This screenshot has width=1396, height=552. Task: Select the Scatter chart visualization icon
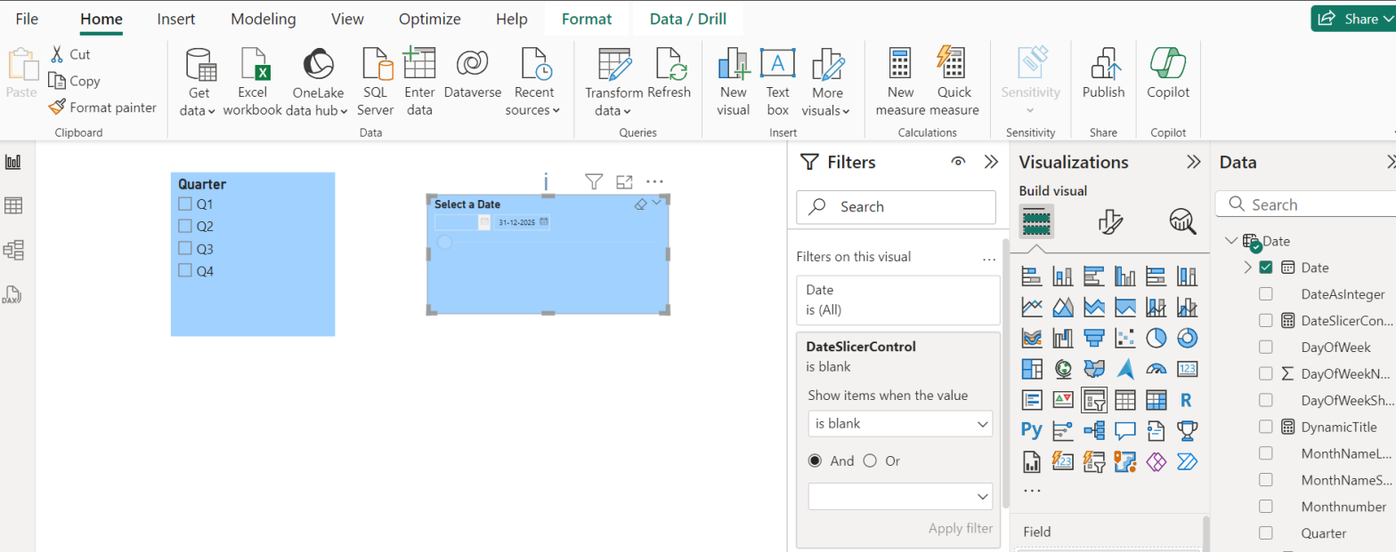(1125, 338)
